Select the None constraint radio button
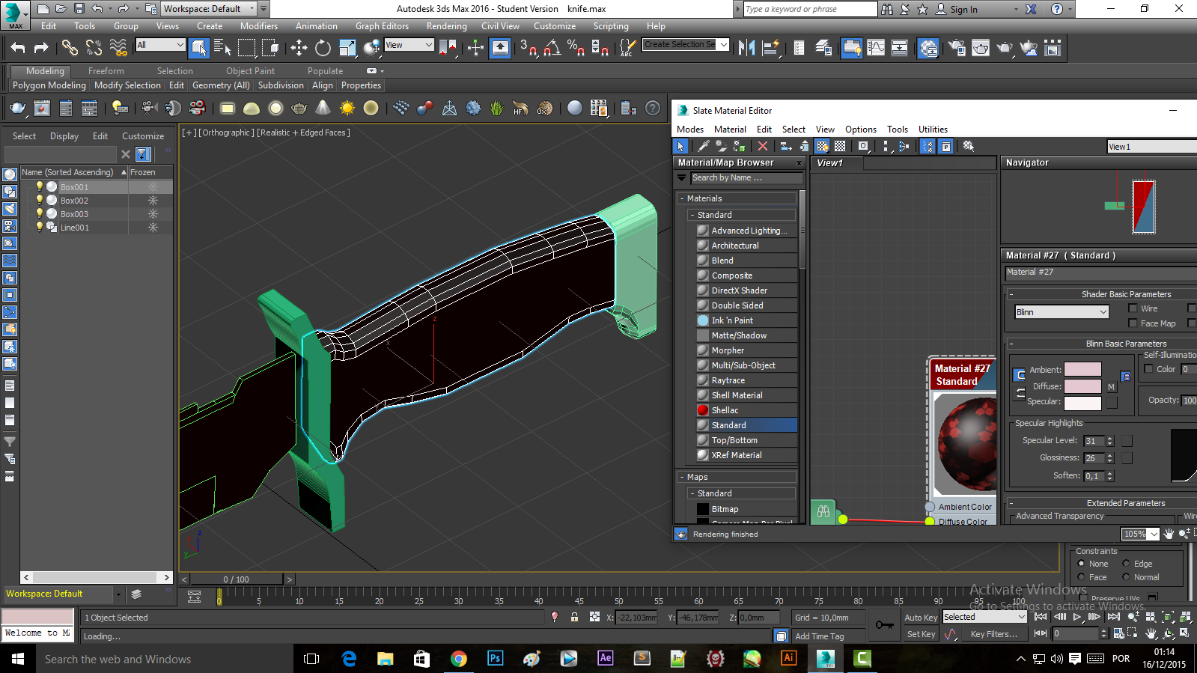1197x673 pixels. click(1081, 564)
